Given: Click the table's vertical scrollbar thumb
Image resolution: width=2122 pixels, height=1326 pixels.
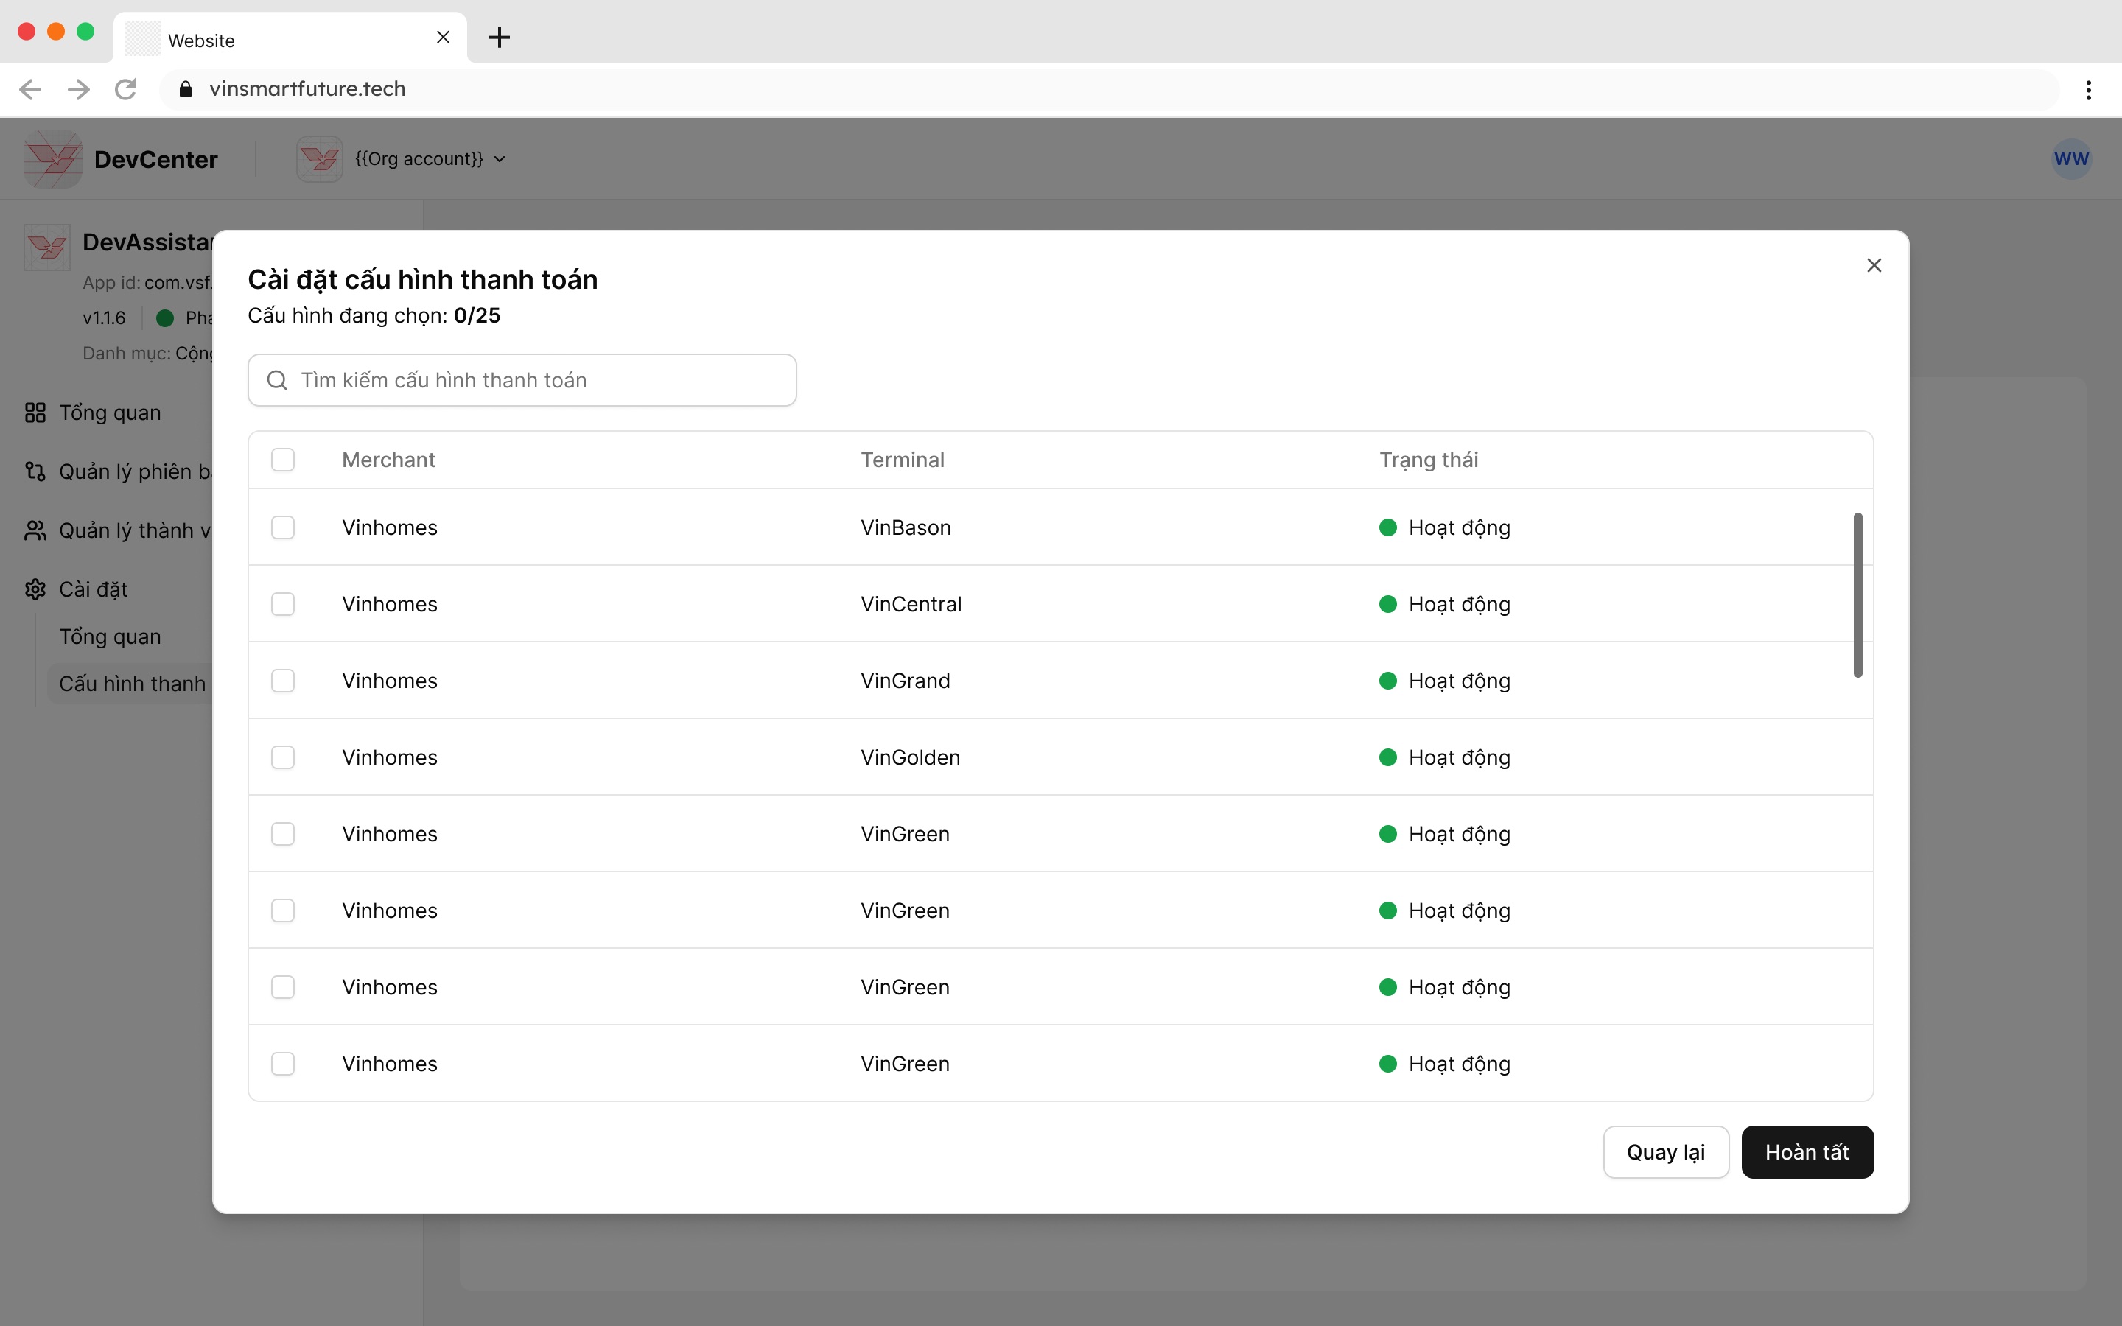Looking at the screenshot, I should coord(1857,594).
